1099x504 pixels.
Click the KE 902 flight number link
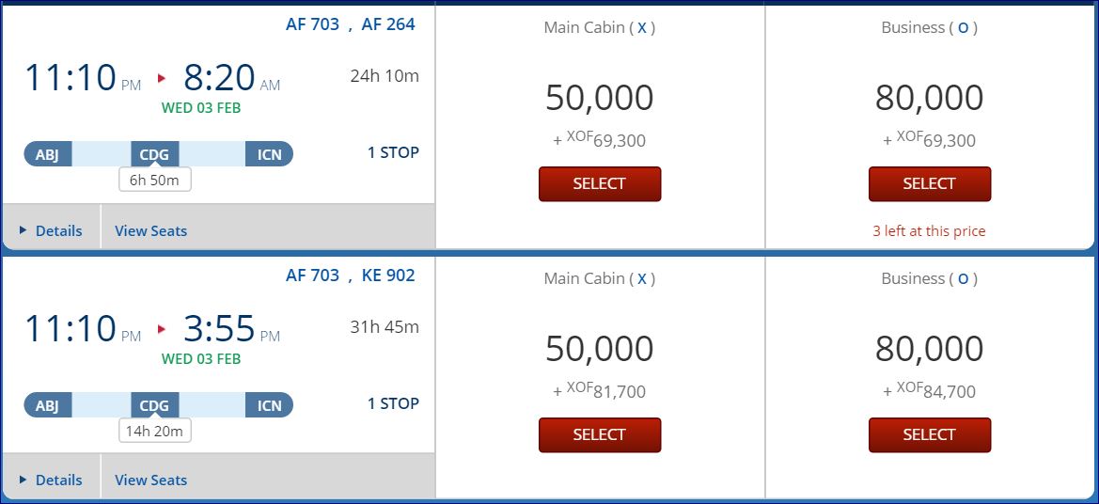pos(387,276)
